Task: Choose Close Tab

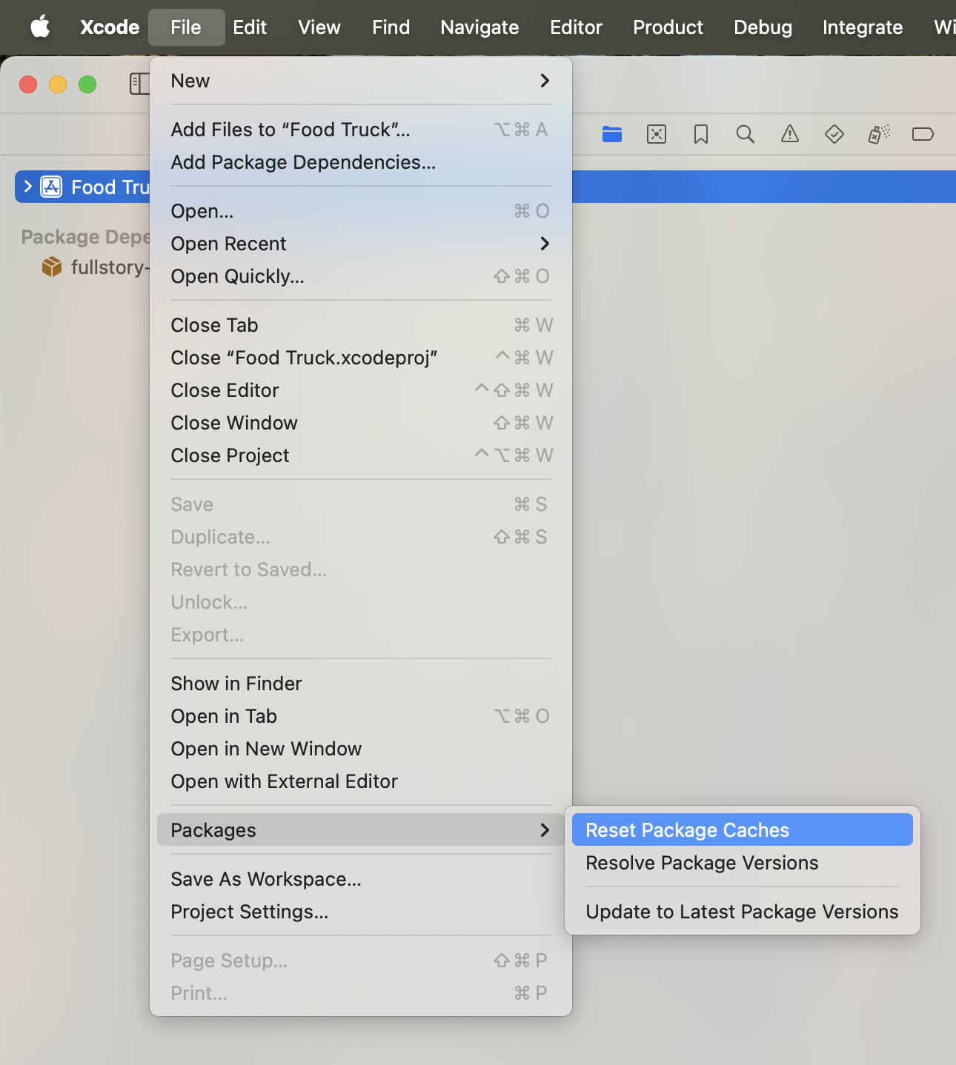Action: tap(361, 325)
